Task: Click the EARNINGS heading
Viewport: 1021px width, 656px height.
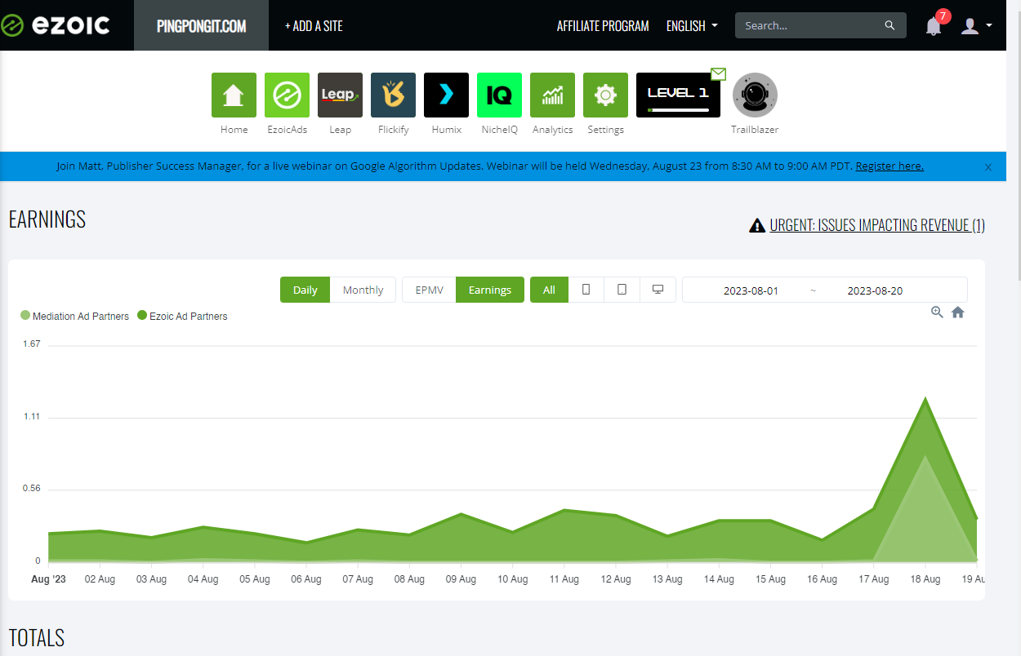Action: point(47,219)
